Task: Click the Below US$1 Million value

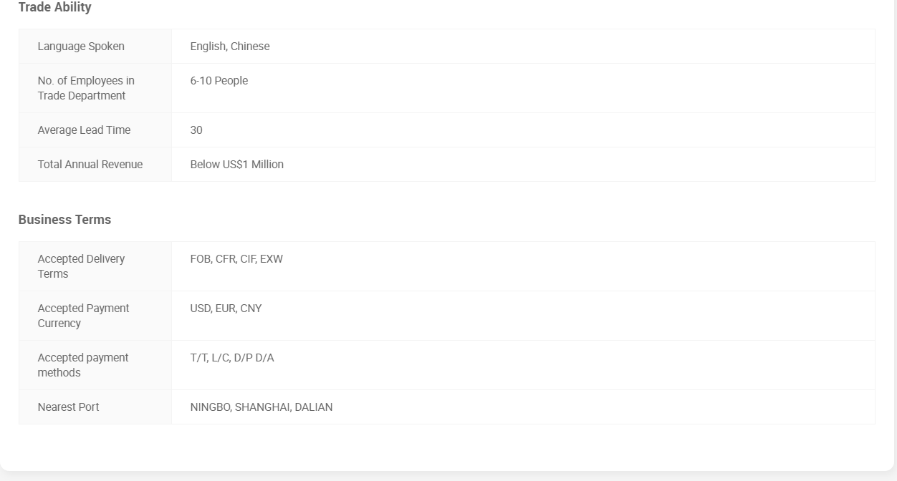Action: [237, 165]
